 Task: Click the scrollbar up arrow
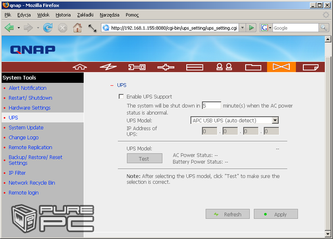[328, 39]
